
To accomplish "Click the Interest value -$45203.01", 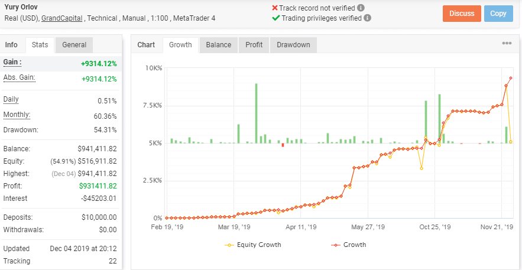I will pos(99,199).
